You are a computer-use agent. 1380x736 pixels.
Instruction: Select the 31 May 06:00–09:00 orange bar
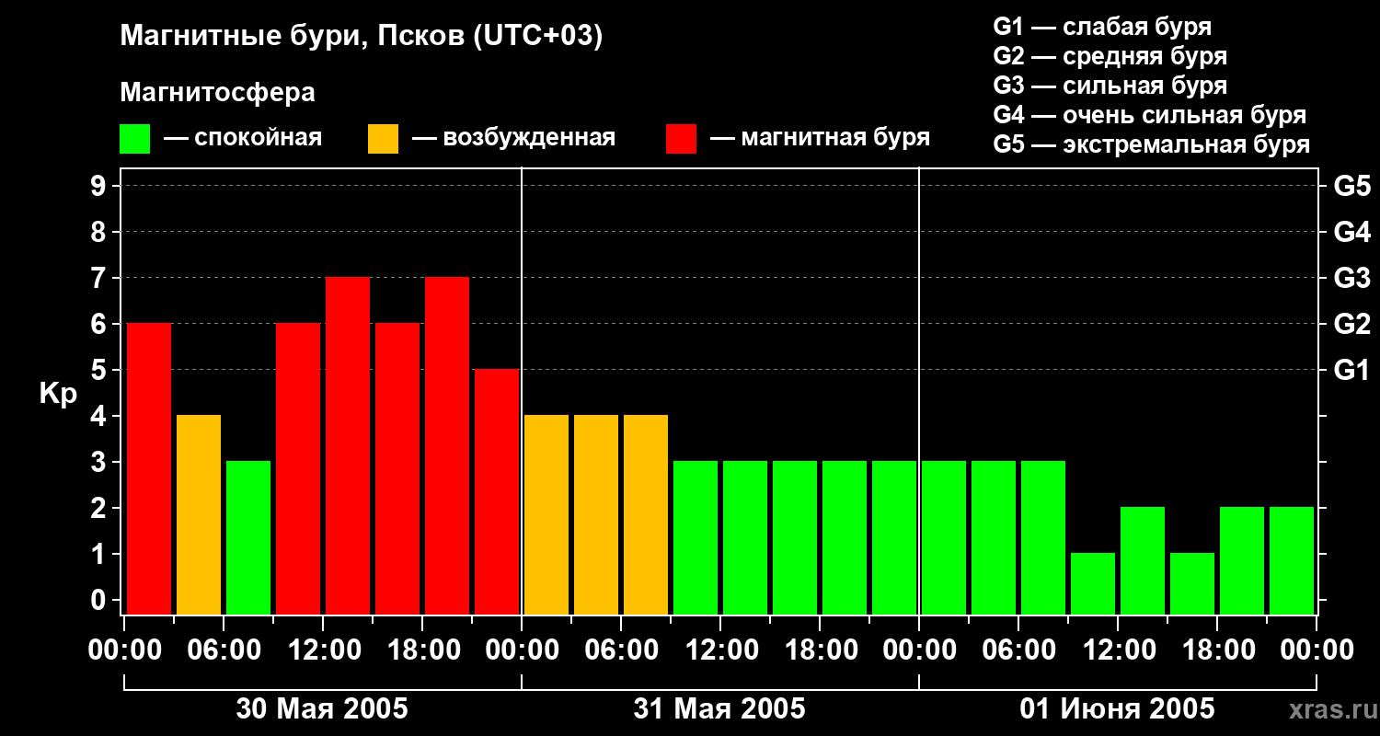(x=646, y=514)
